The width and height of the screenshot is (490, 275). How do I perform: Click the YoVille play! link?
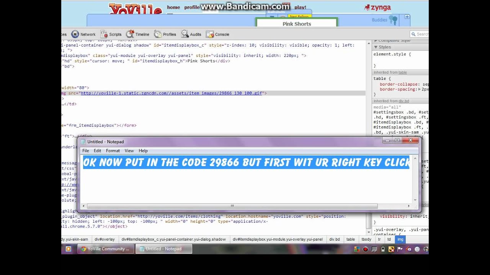coord(300,7)
